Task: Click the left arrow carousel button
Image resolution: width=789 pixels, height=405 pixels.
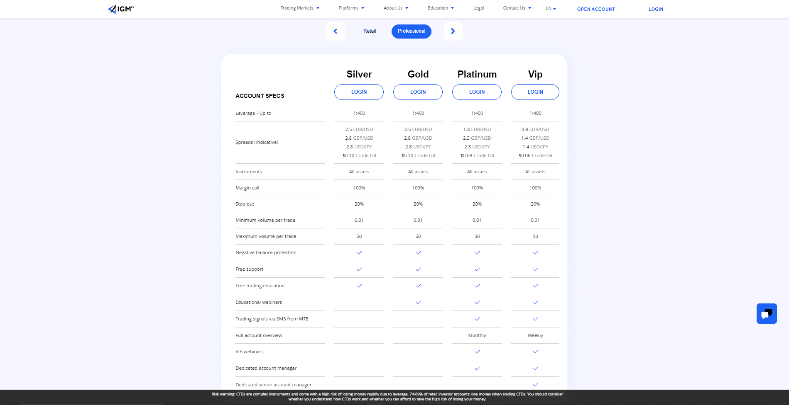Action: click(x=336, y=31)
